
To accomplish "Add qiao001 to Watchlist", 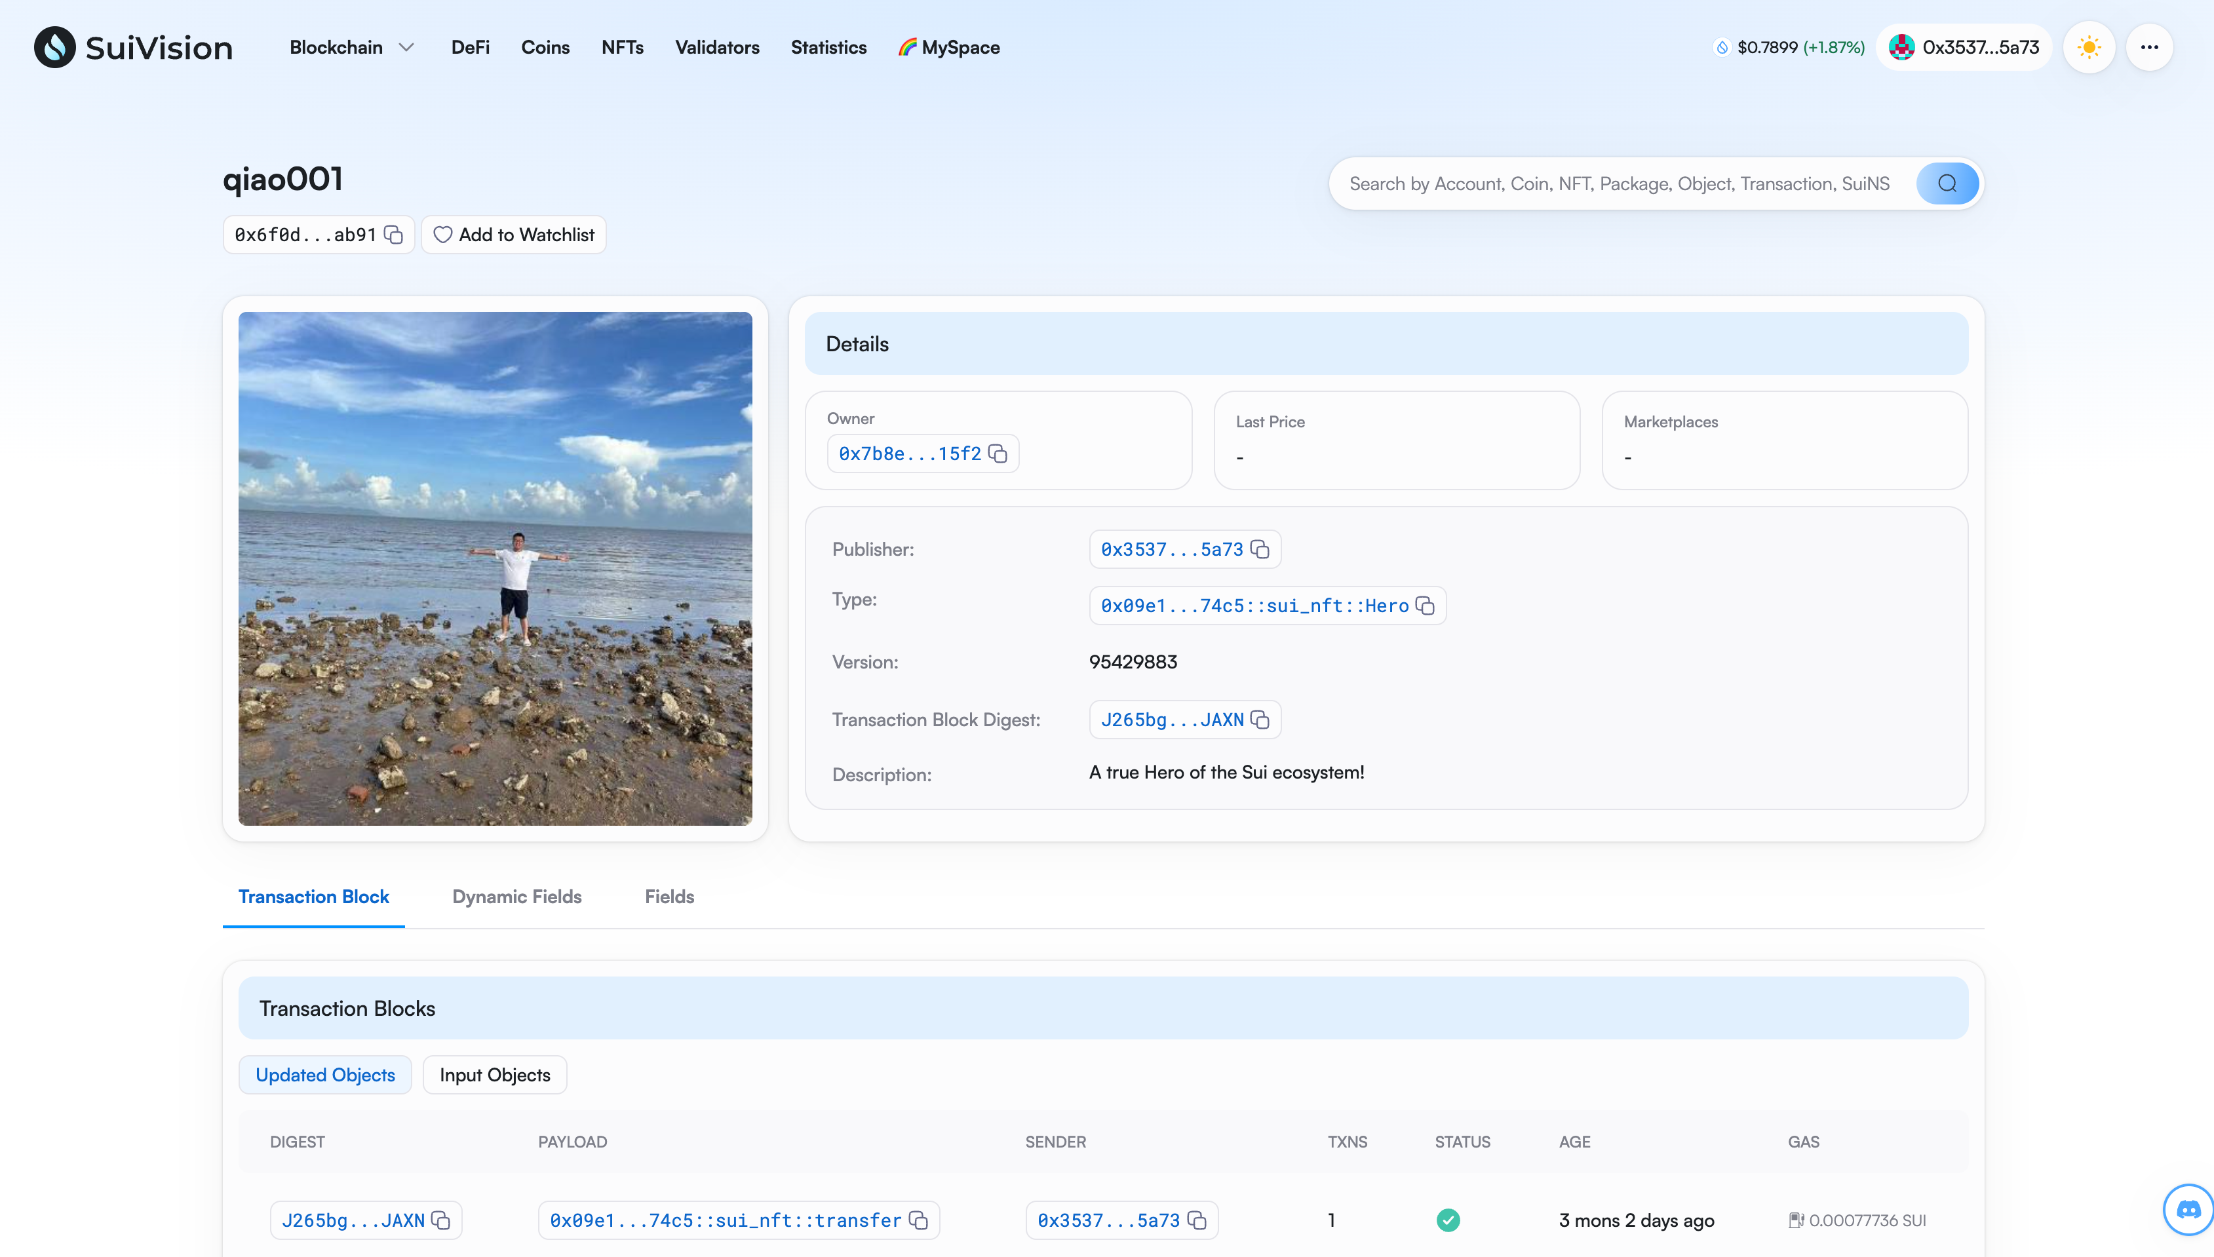I will point(514,235).
